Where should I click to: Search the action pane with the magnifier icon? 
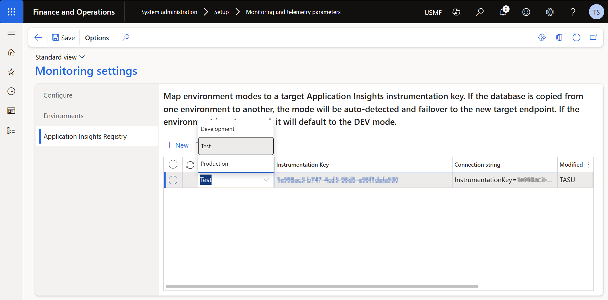(126, 38)
